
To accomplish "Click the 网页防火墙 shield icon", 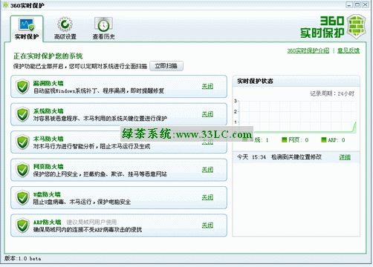I will 22,170.
